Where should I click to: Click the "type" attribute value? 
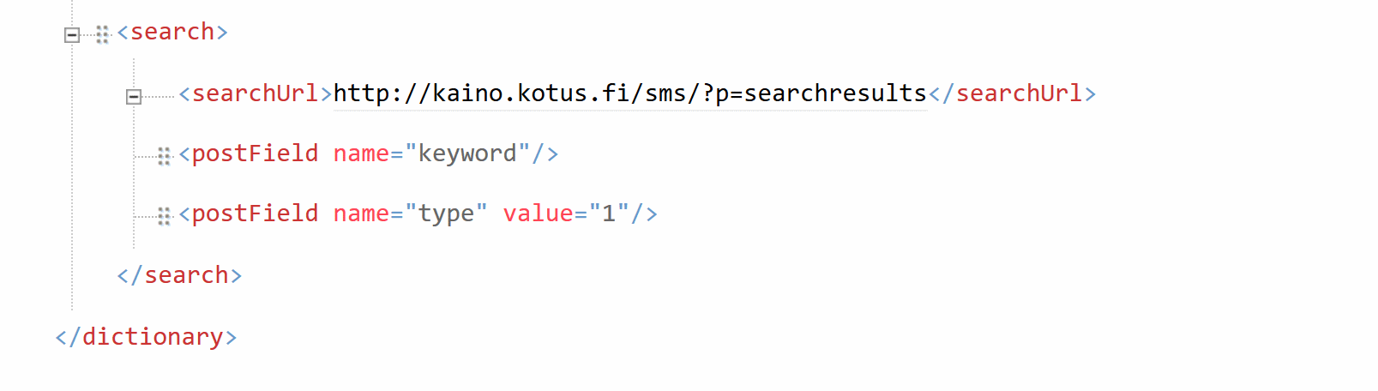(446, 214)
